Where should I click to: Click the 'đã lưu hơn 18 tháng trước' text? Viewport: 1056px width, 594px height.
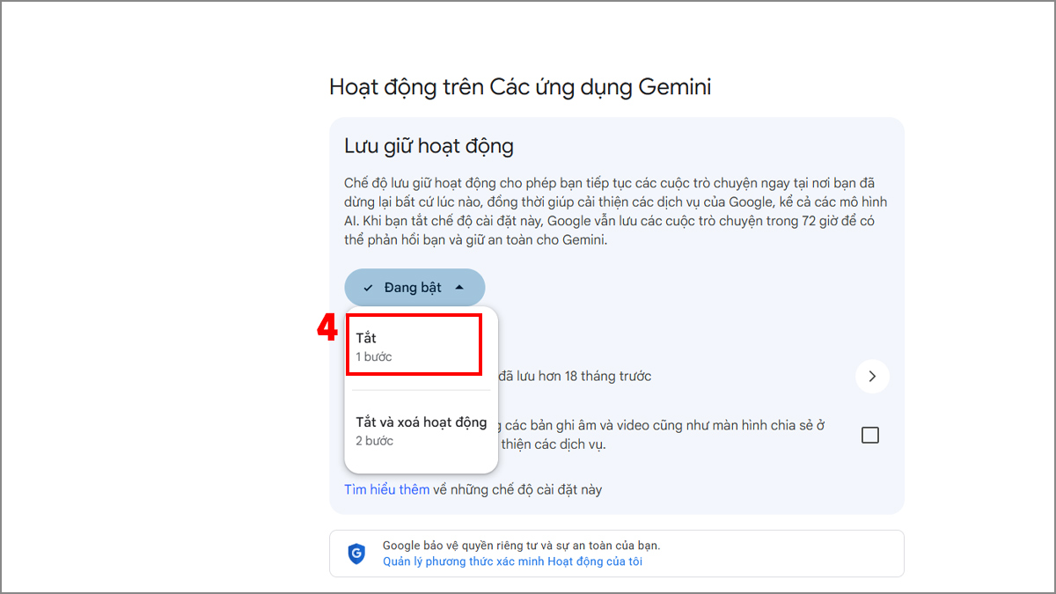(x=575, y=377)
